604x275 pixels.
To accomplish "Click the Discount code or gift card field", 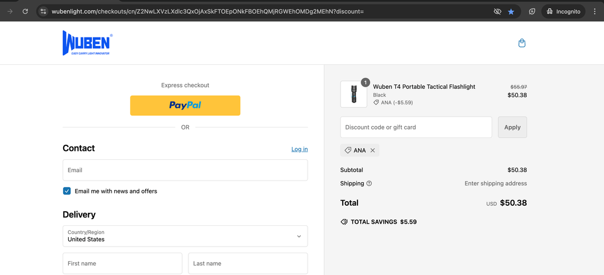I will [416, 127].
